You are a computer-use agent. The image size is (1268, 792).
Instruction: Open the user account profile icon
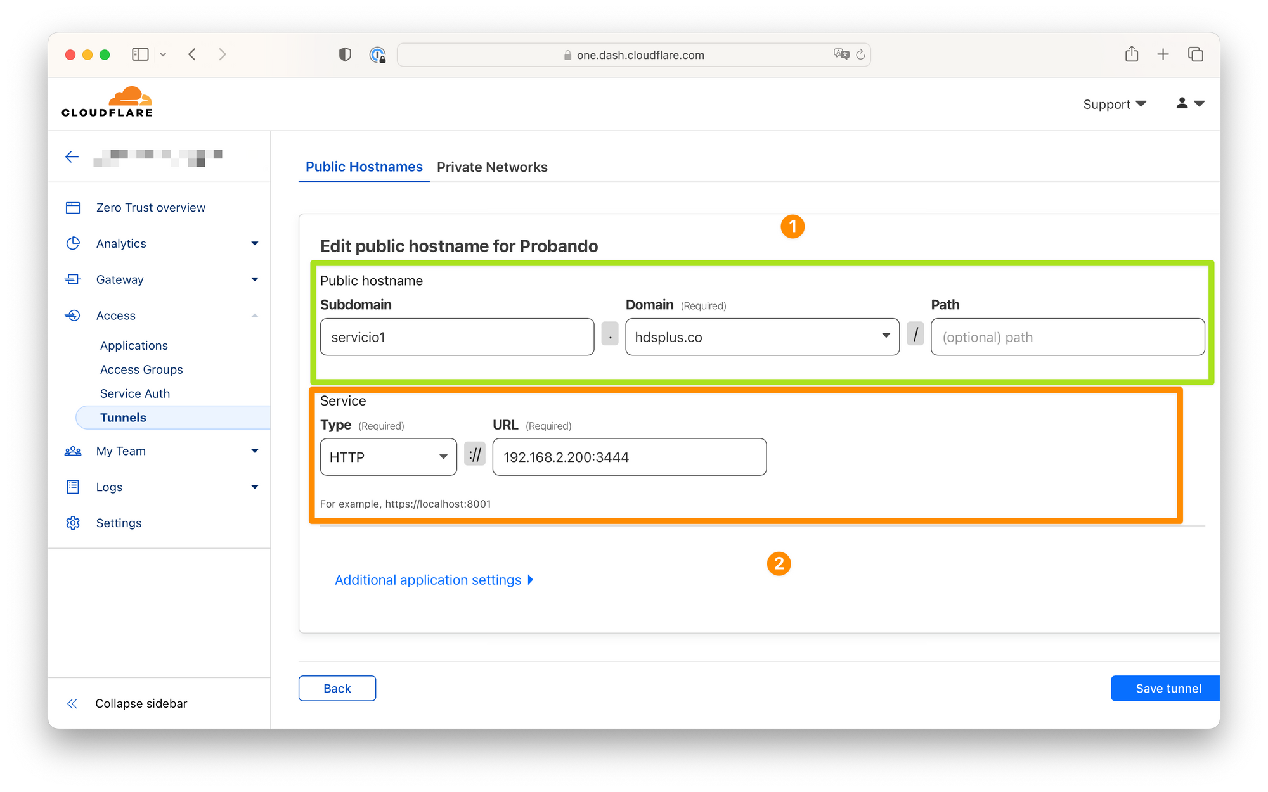(1182, 103)
